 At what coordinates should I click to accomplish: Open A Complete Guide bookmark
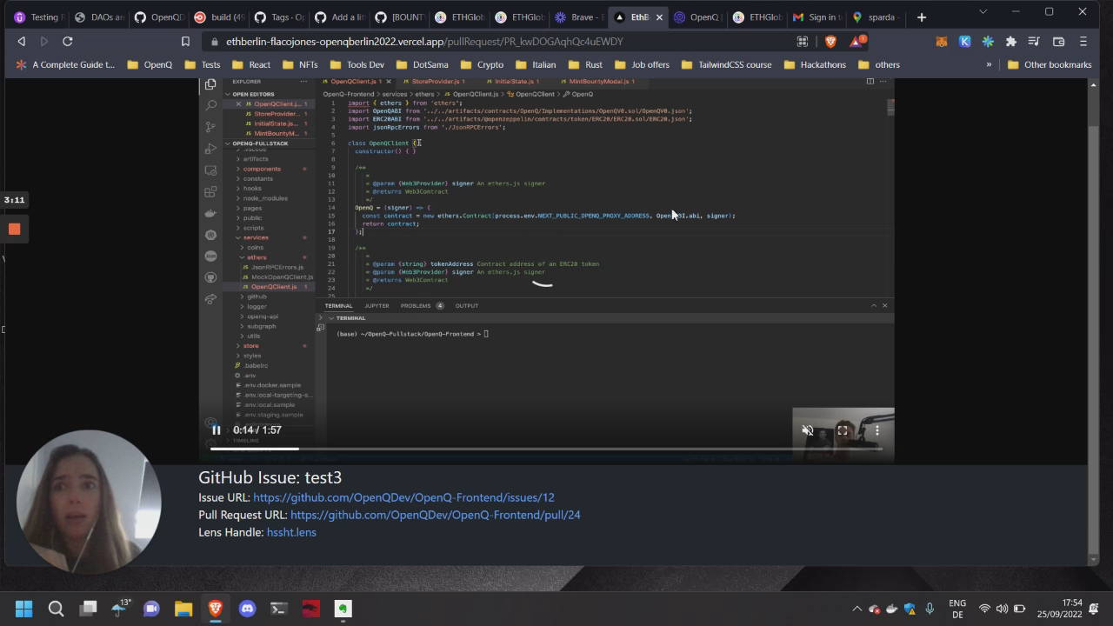[65, 64]
